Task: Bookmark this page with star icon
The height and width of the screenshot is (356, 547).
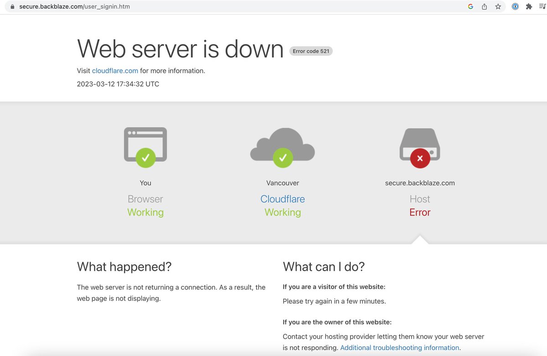Action: [498, 7]
